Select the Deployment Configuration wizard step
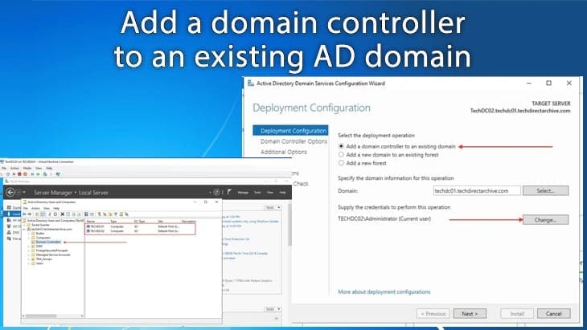The image size is (587, 330). click(291, 130)
